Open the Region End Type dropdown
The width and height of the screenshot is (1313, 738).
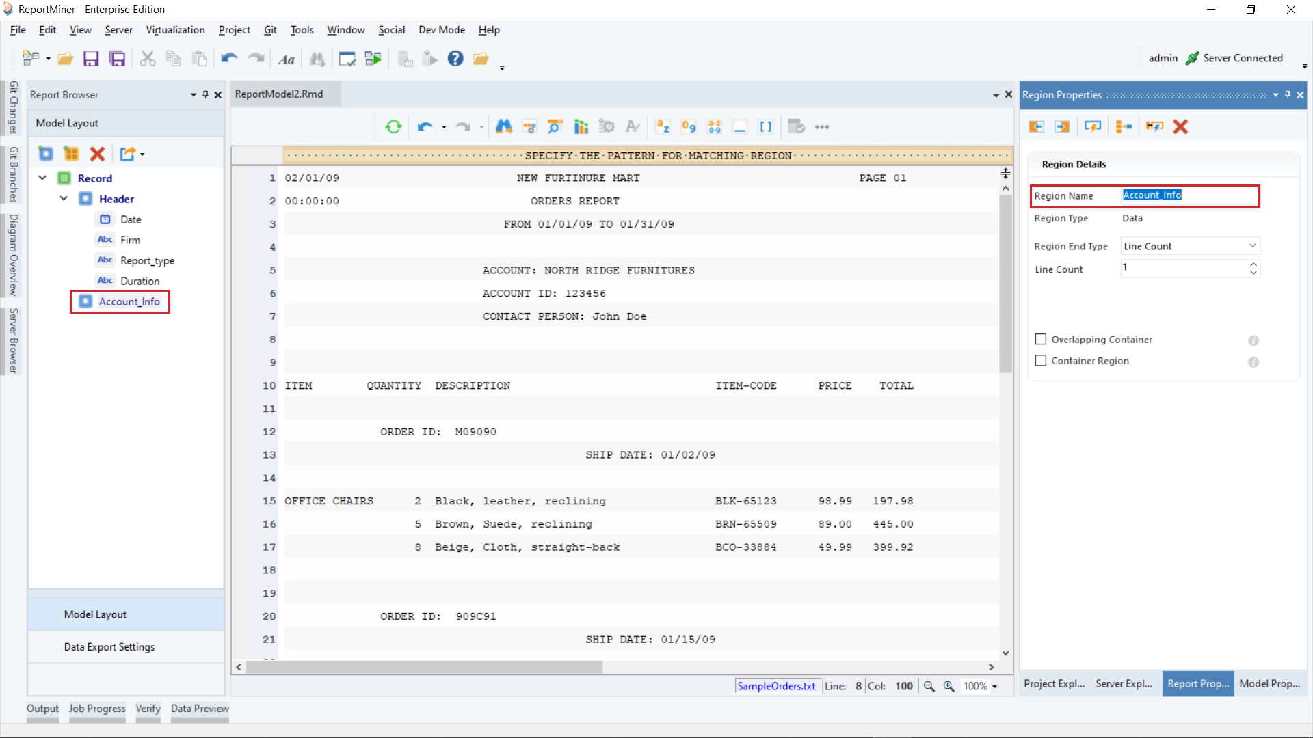coord(1252,246)
